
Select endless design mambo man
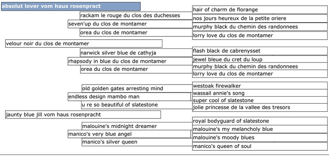click(x=129, y=97)
